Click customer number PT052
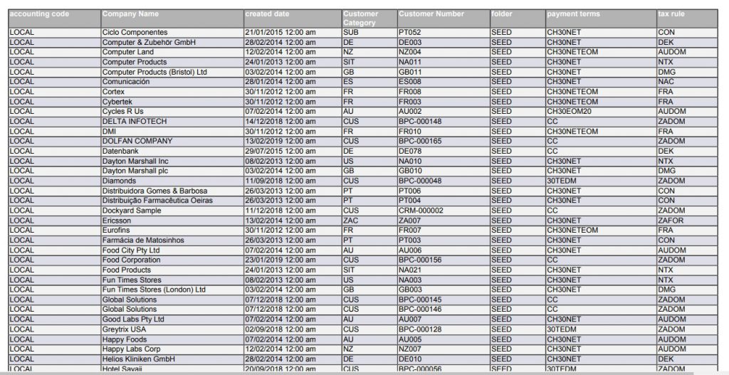The image size is (729, 375). click(444, 33)
